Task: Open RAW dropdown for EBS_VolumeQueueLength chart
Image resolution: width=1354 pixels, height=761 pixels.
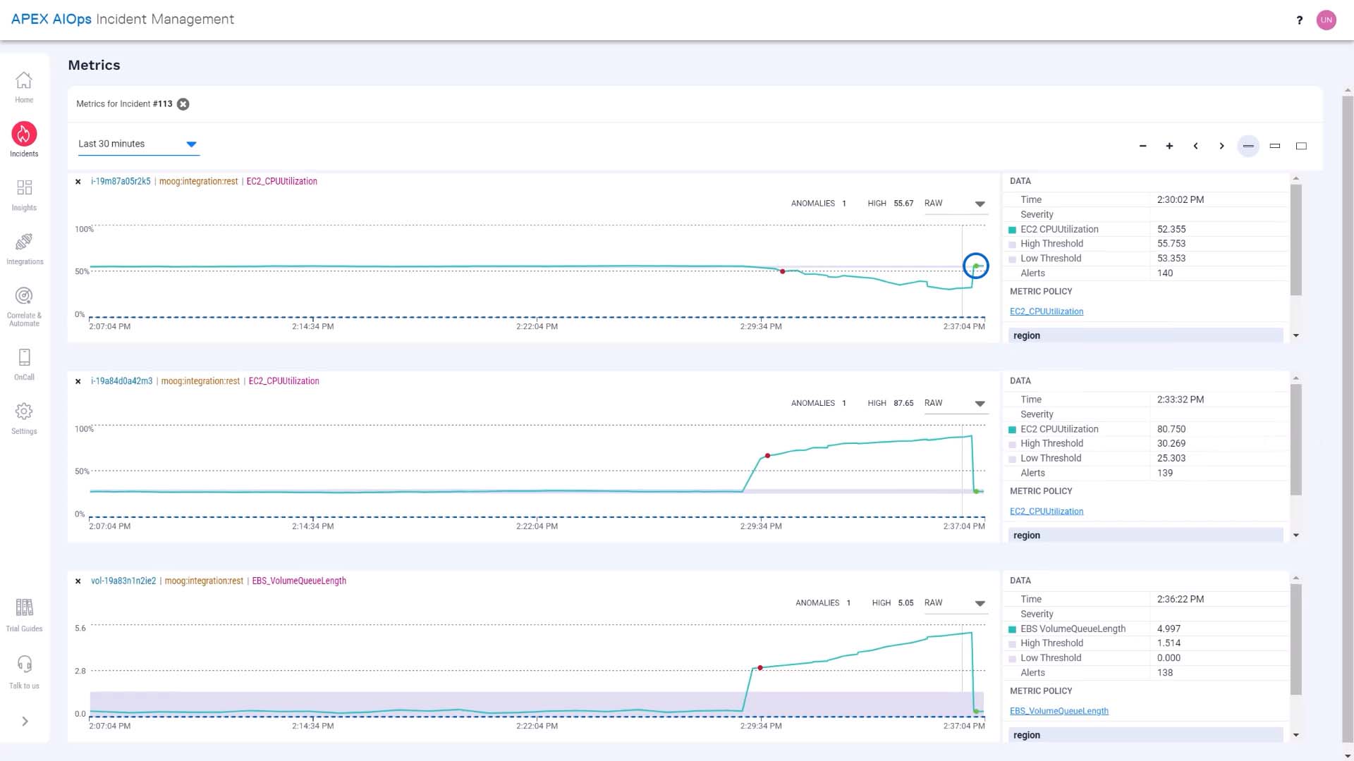Action: [956, 603]
